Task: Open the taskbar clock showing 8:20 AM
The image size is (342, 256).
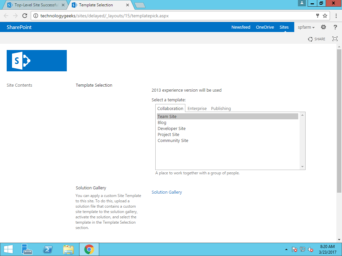Action: click(x=327, y=249)
